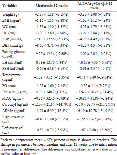Select the Weight kg) row label
117x155 pixels.
(x=11, y=14)
